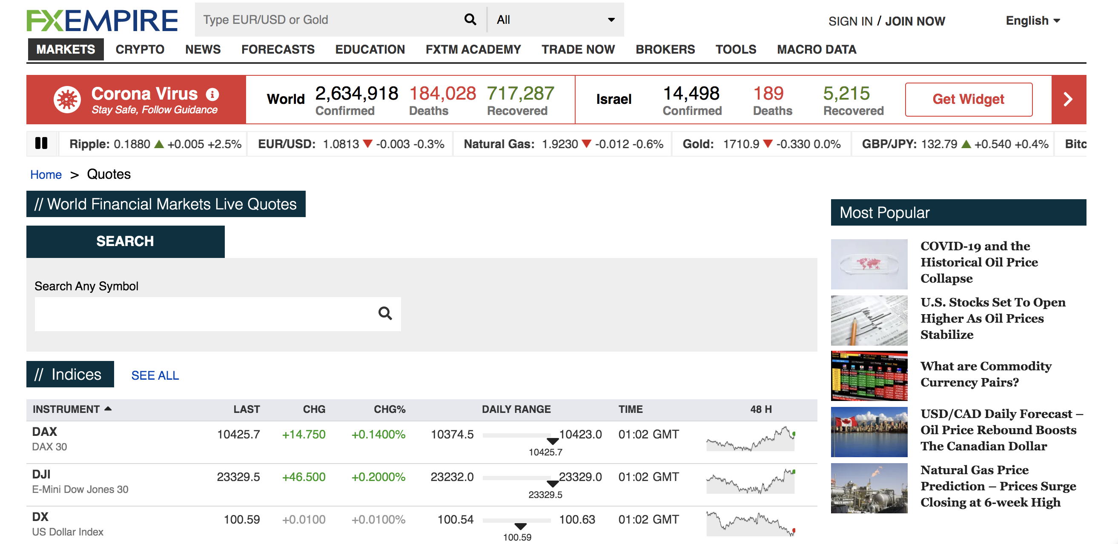
Task: Click the Canadian flag skyline thumbnail
Action: 869,432
